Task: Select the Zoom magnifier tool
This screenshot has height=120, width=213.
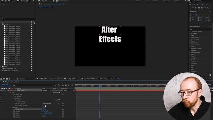Action: click(x=12, y=1)
